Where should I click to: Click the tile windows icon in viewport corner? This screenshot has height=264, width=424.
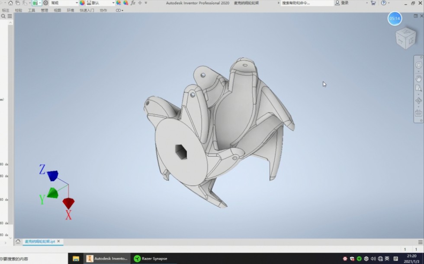[416, 16]
